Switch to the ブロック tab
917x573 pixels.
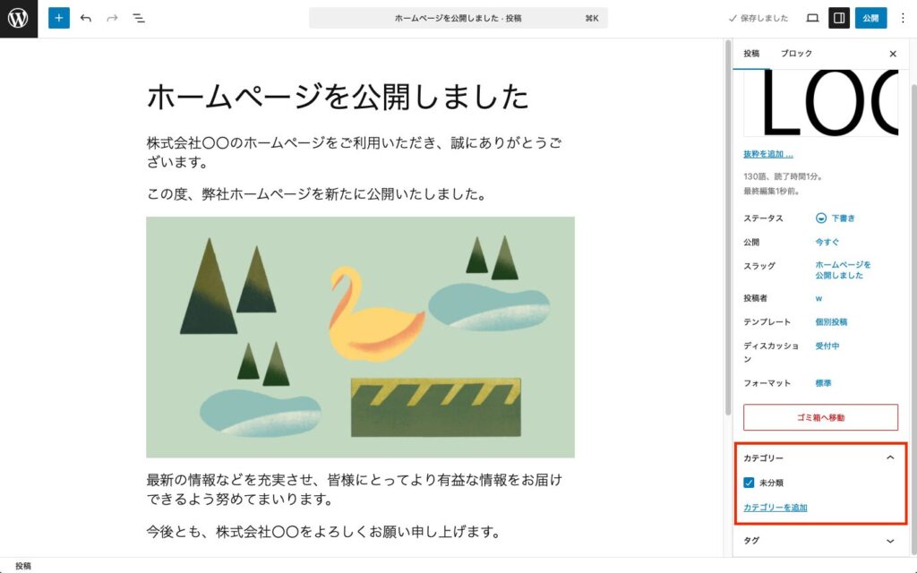tap(796, 54)
